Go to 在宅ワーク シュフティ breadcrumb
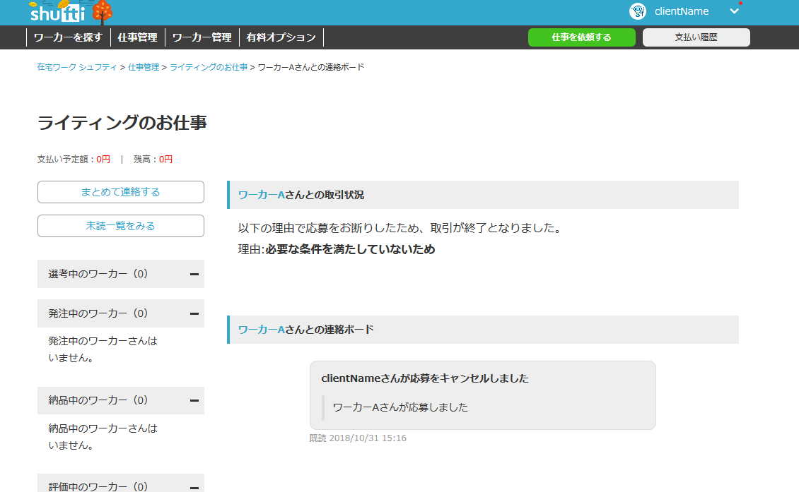This screenshot has width=799, height=492. (77, 67)
